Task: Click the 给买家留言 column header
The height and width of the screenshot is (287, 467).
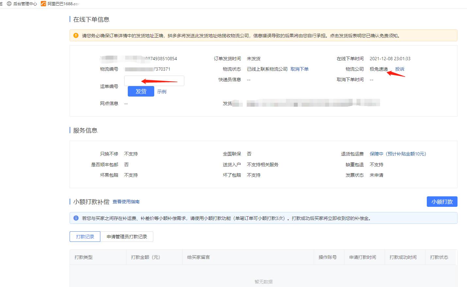Action: coord(198,257)
